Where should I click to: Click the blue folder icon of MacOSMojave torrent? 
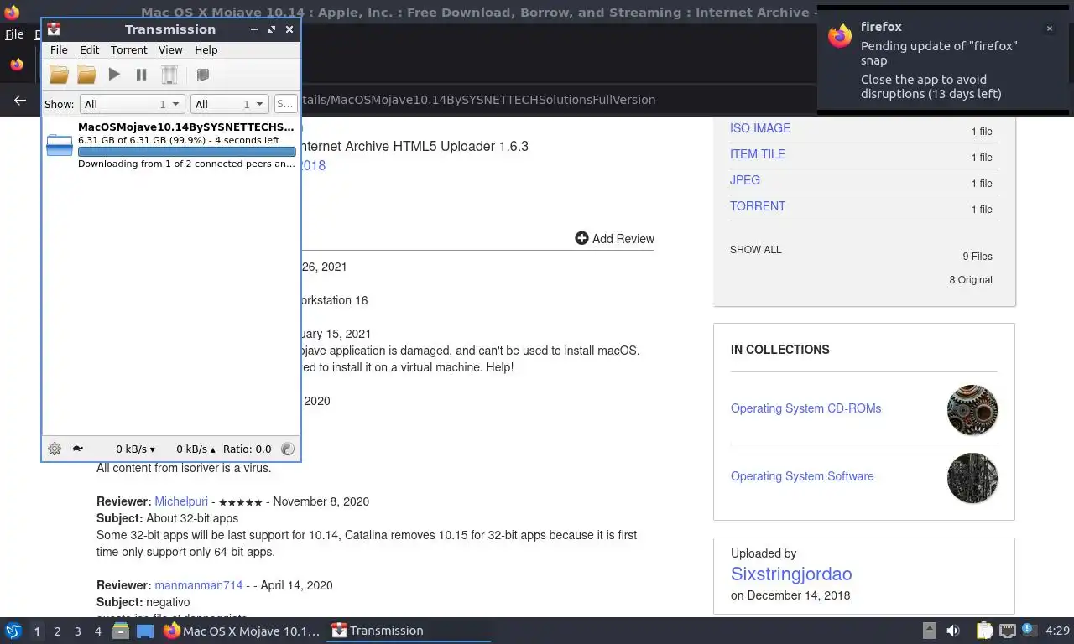60,144
